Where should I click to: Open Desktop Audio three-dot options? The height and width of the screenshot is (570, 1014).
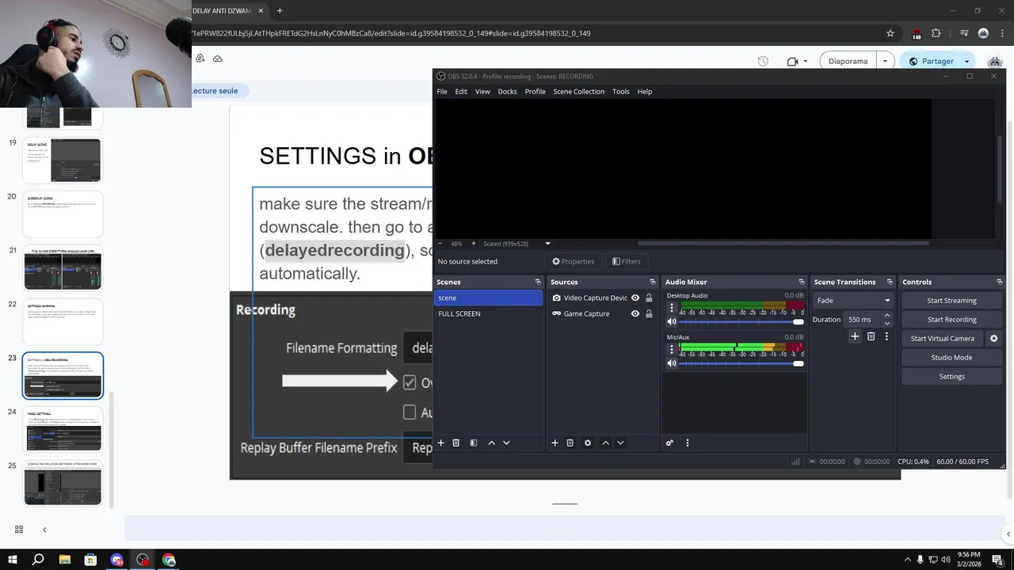[x=672, y=308]
